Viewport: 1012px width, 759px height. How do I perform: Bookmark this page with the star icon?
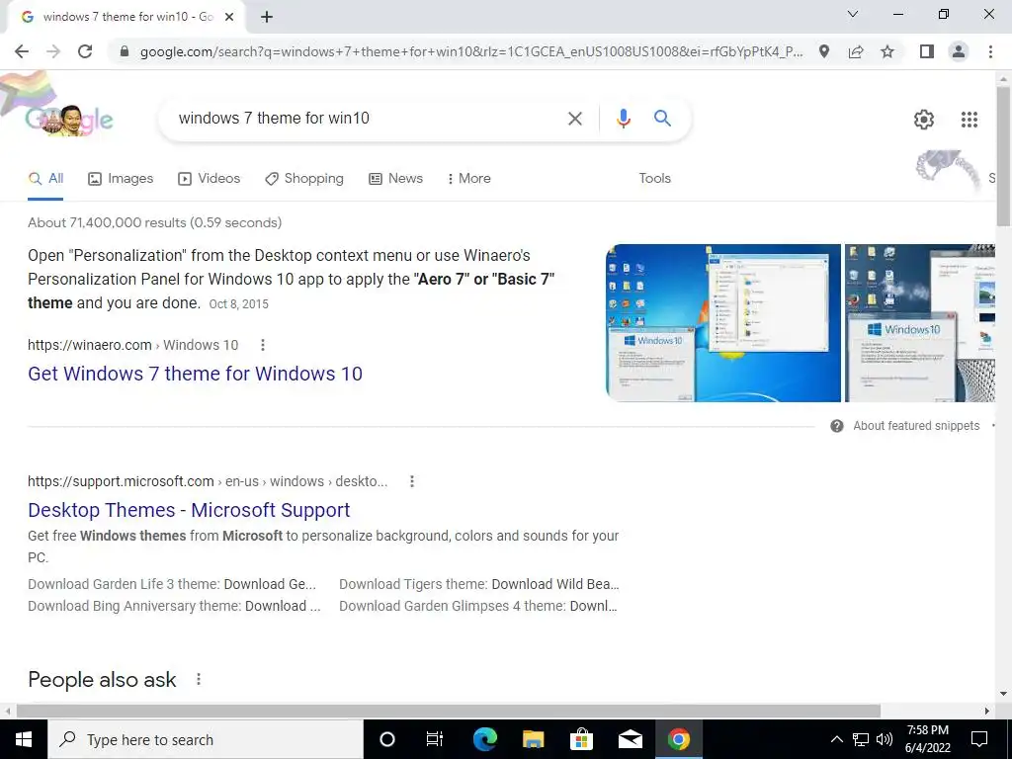click(887, 51)
